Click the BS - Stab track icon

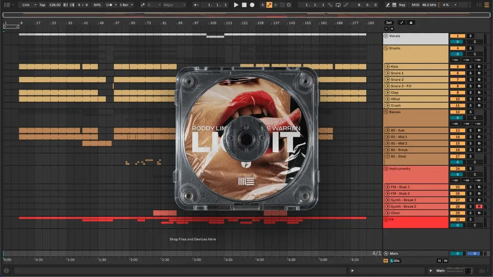point(387,157)
